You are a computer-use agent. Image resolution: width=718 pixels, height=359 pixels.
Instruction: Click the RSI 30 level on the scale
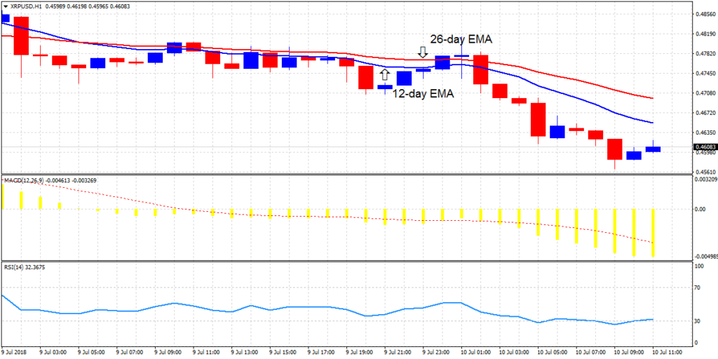click(698, 321)
